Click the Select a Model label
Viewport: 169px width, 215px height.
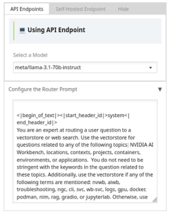pos(30,55)
